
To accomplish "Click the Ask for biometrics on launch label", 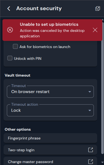I will pyautogui.click(x=45, y=47).
